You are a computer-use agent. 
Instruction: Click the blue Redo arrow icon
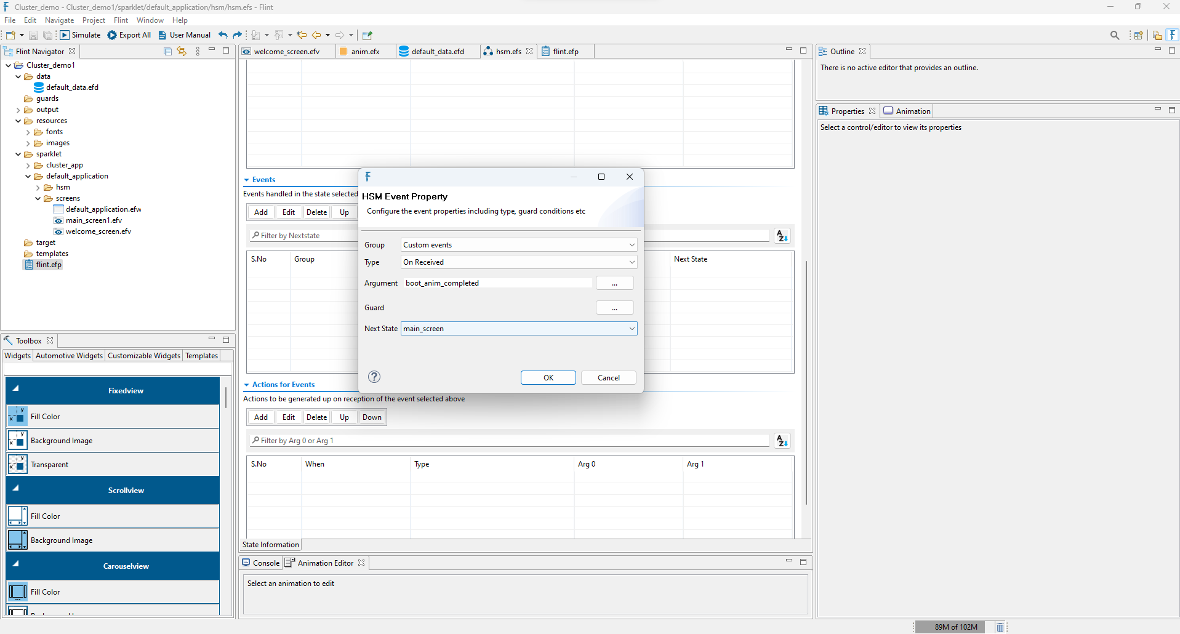tap(238, 35)
